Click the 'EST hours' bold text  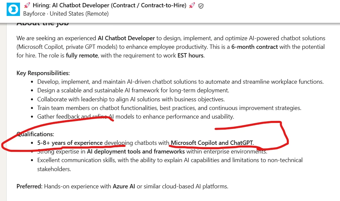pyautogui.click(x=191, y=56)
